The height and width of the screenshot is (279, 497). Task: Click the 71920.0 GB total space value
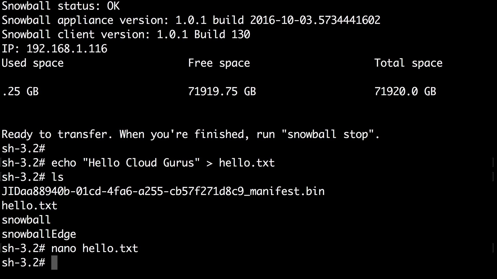405,91
